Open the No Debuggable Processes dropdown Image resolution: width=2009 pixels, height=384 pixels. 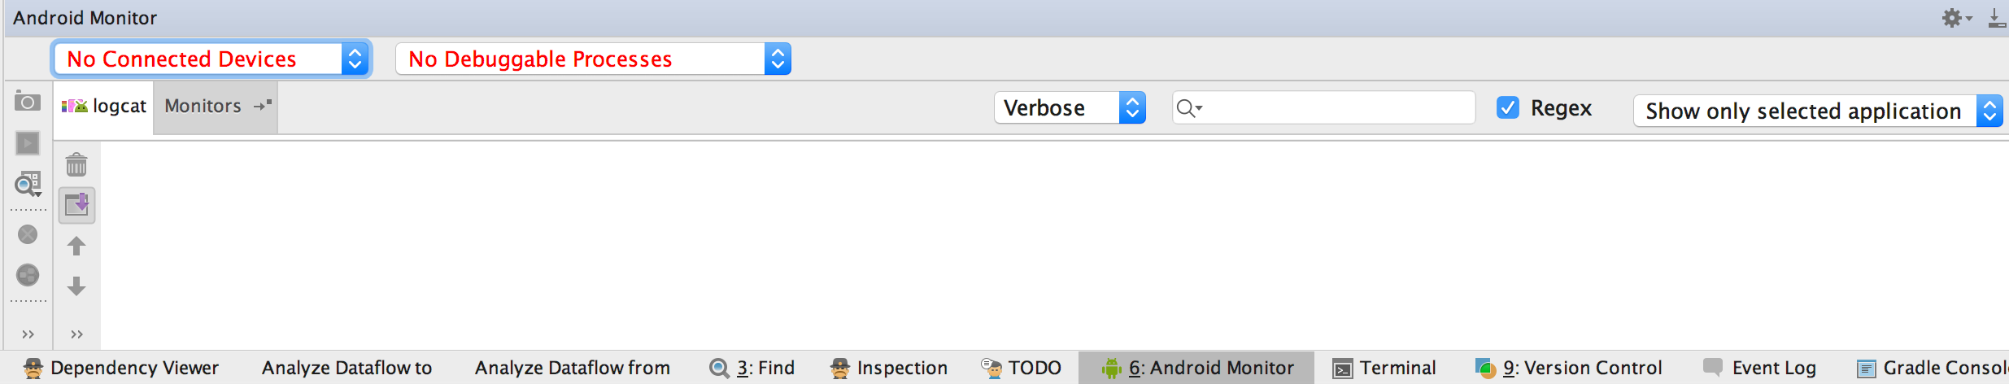coord(593,59)
